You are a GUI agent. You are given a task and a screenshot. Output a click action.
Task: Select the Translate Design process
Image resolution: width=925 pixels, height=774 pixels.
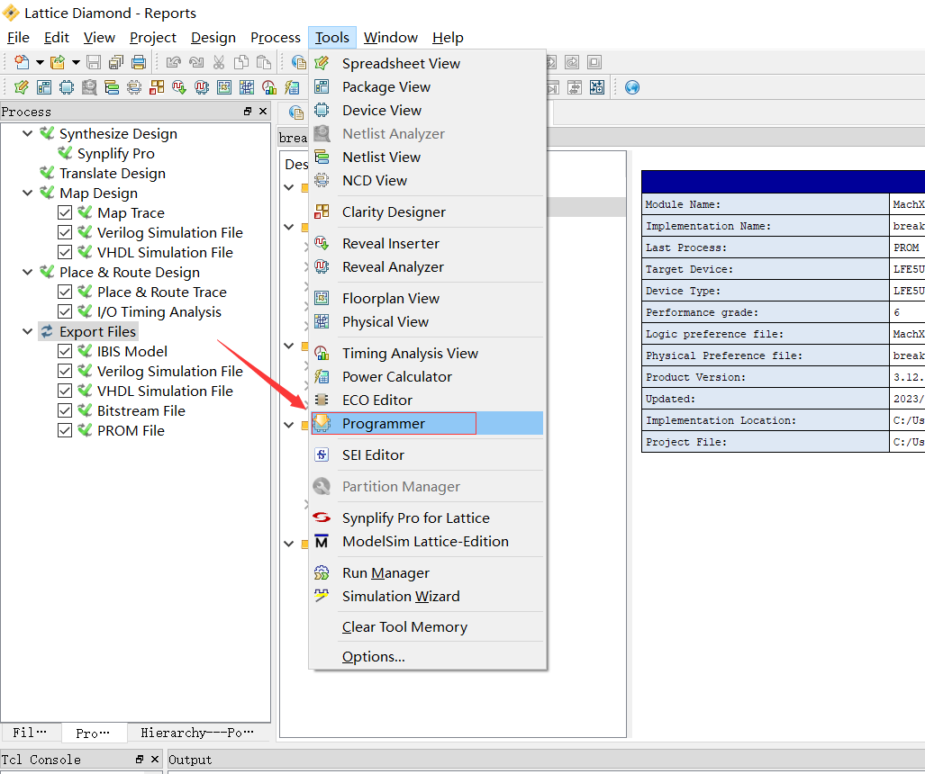point(113,174)
